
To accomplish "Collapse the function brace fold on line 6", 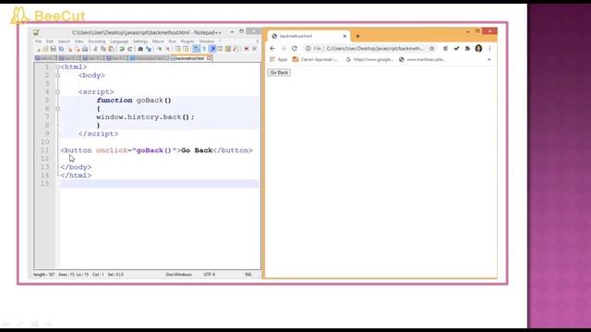I will [x=57, y=109].
